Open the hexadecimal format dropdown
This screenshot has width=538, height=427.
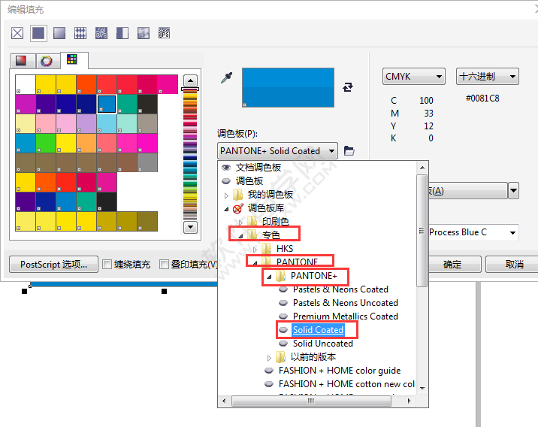coord(487,76)
